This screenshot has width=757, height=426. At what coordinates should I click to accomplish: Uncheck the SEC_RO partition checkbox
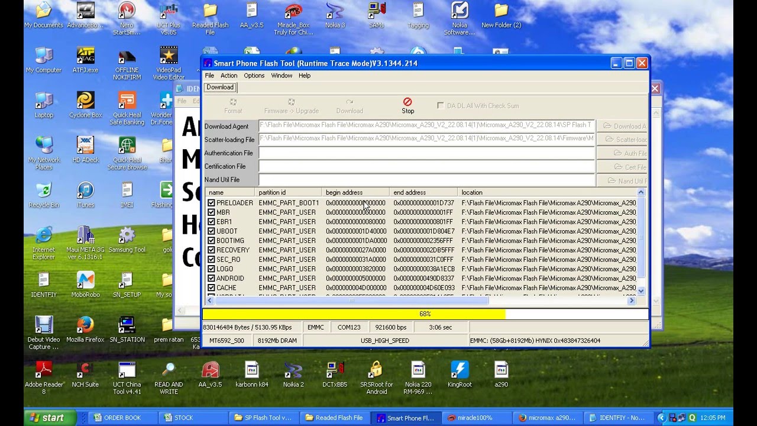[x=211, y=260]
